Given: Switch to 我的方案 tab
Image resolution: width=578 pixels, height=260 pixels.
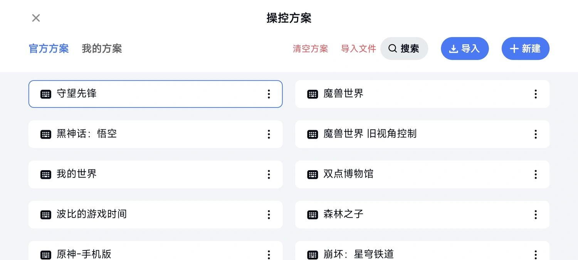Looking at the screenshot, I should tap(102, 49).
